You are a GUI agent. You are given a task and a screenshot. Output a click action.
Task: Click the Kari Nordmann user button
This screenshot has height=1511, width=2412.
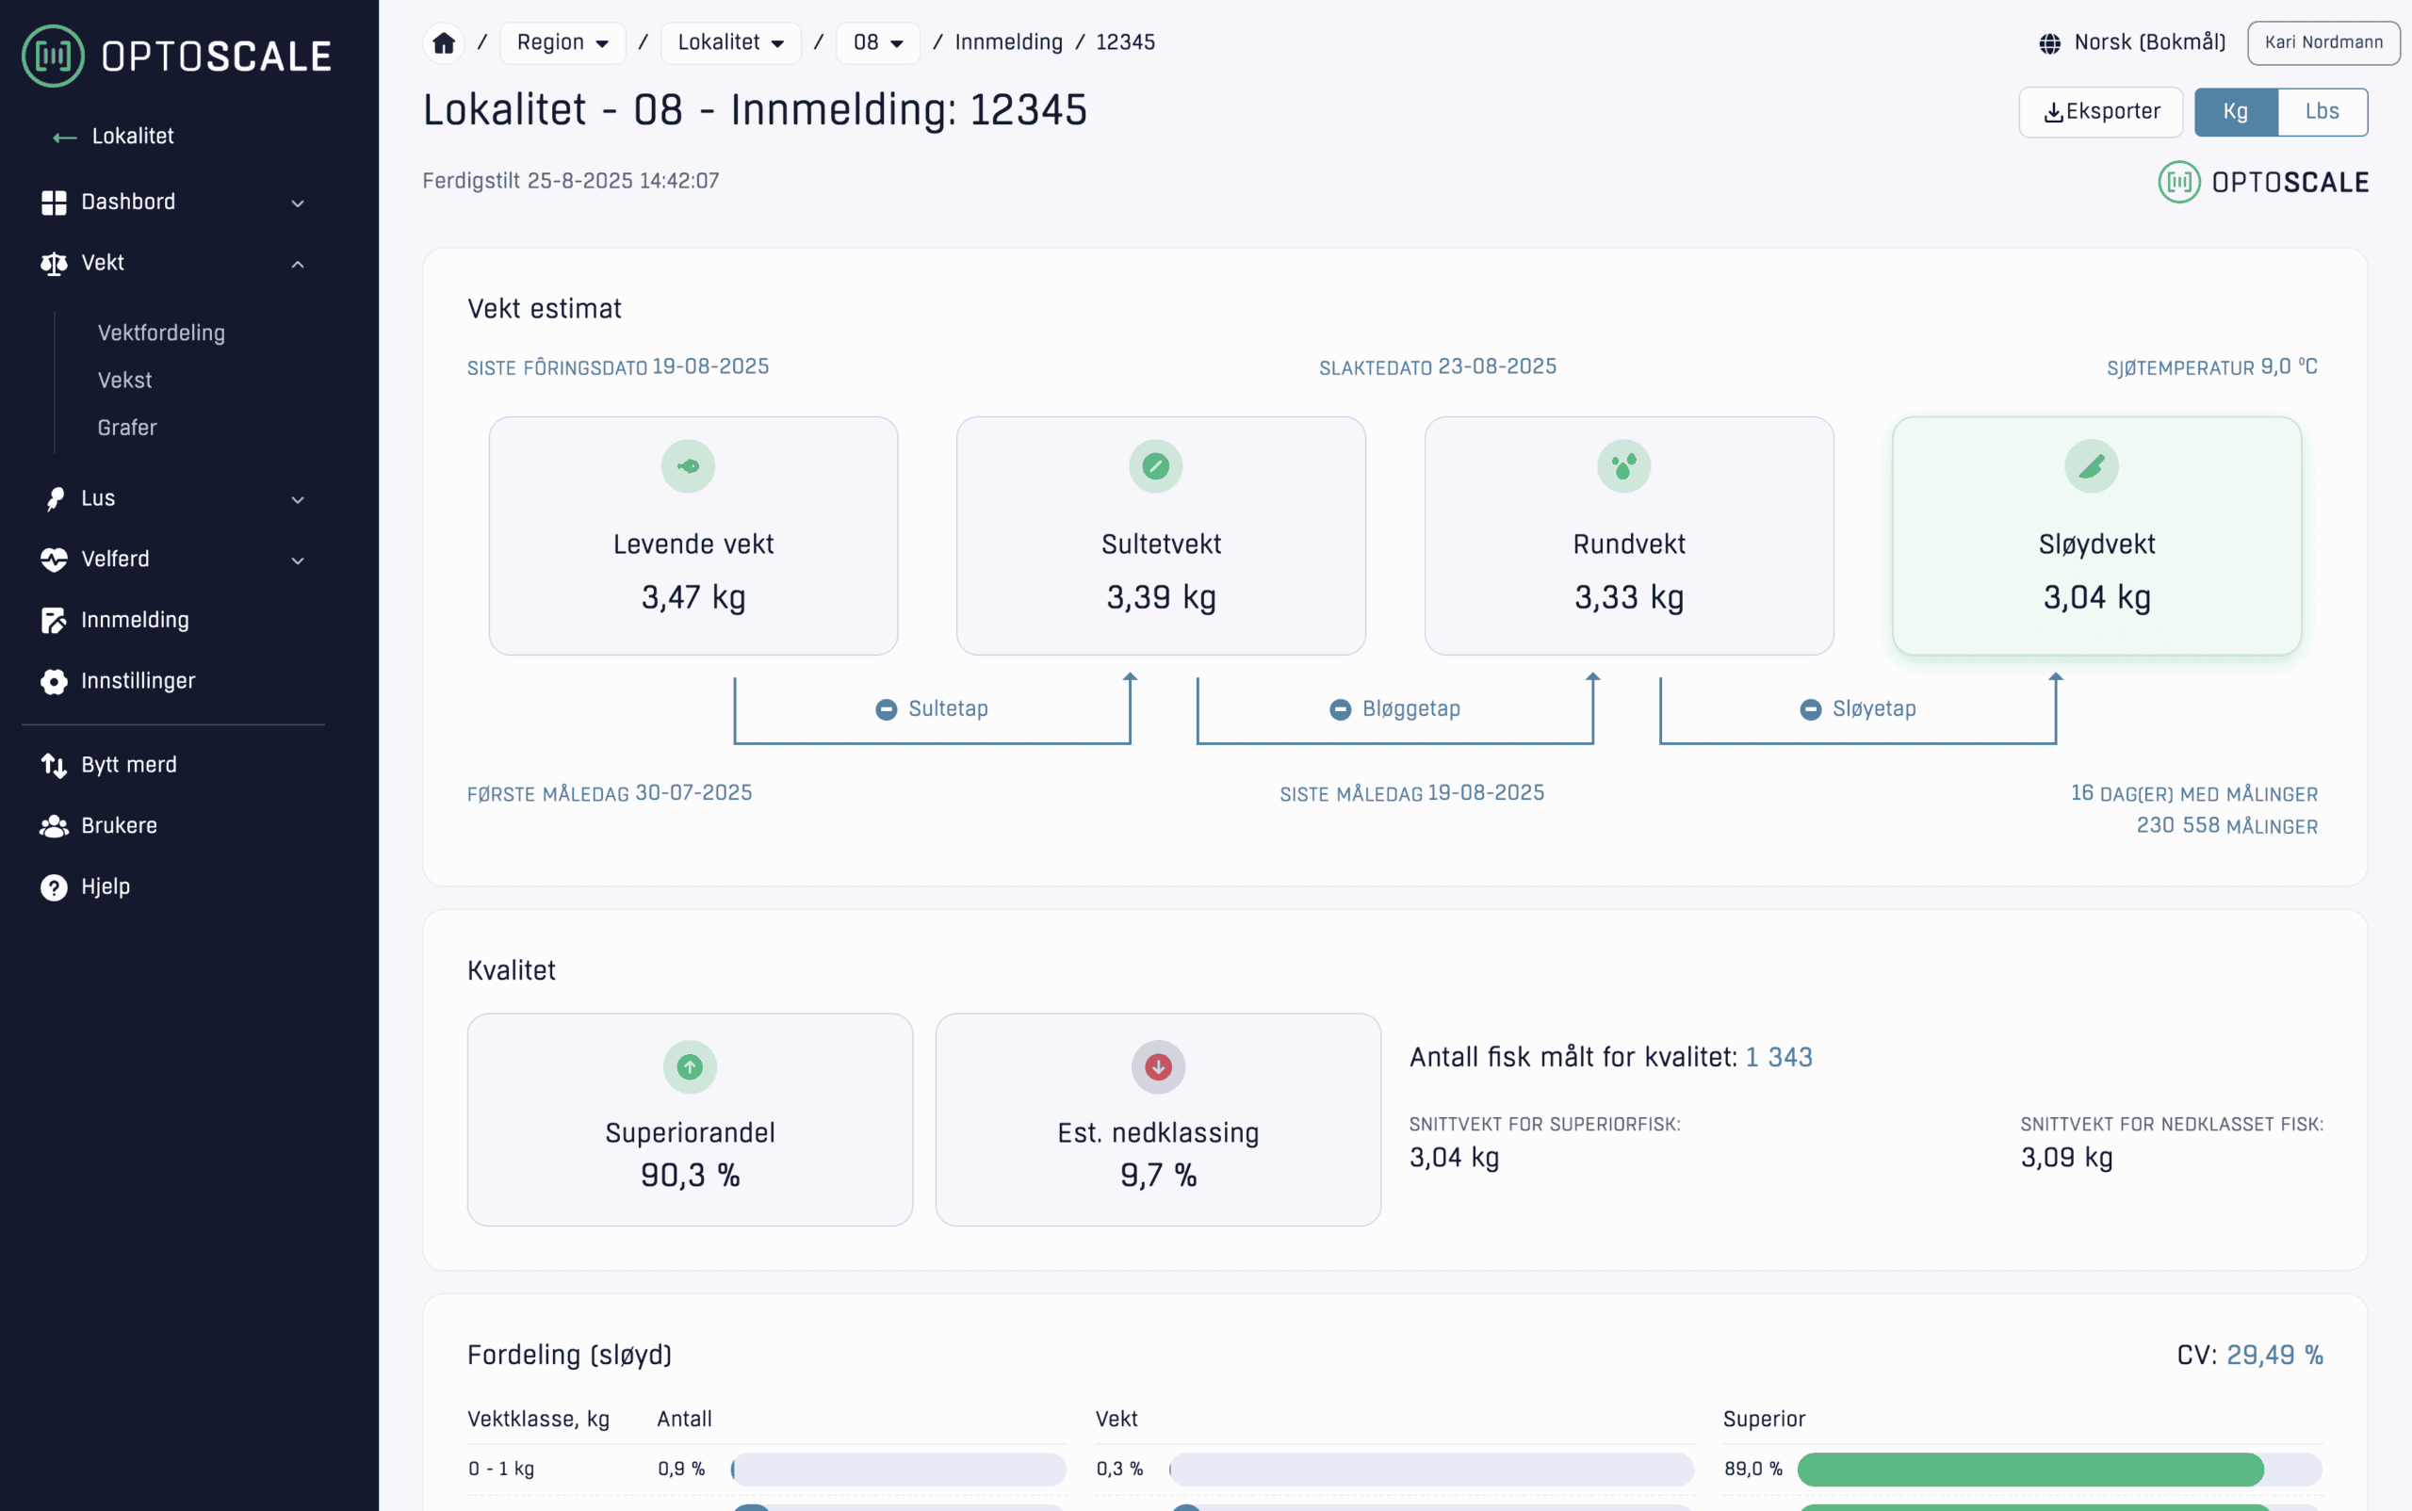click(2322, 43)
